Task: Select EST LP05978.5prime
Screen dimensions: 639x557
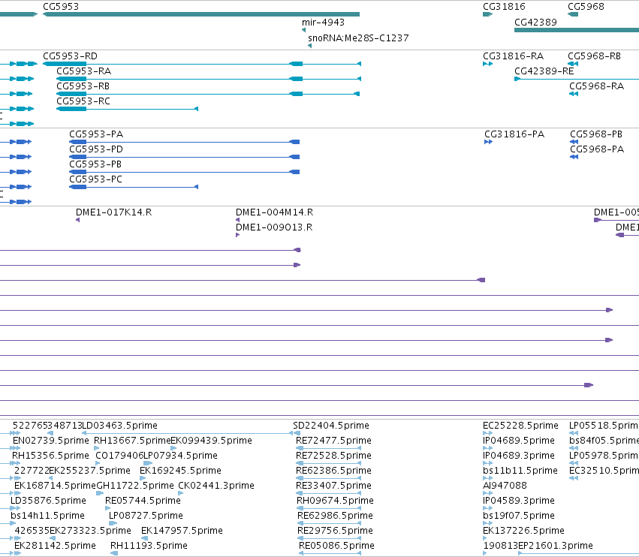Action: 604,456
